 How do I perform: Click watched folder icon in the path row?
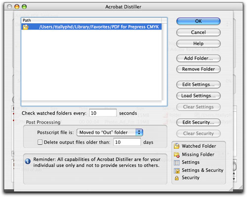[x=26, y=27]
